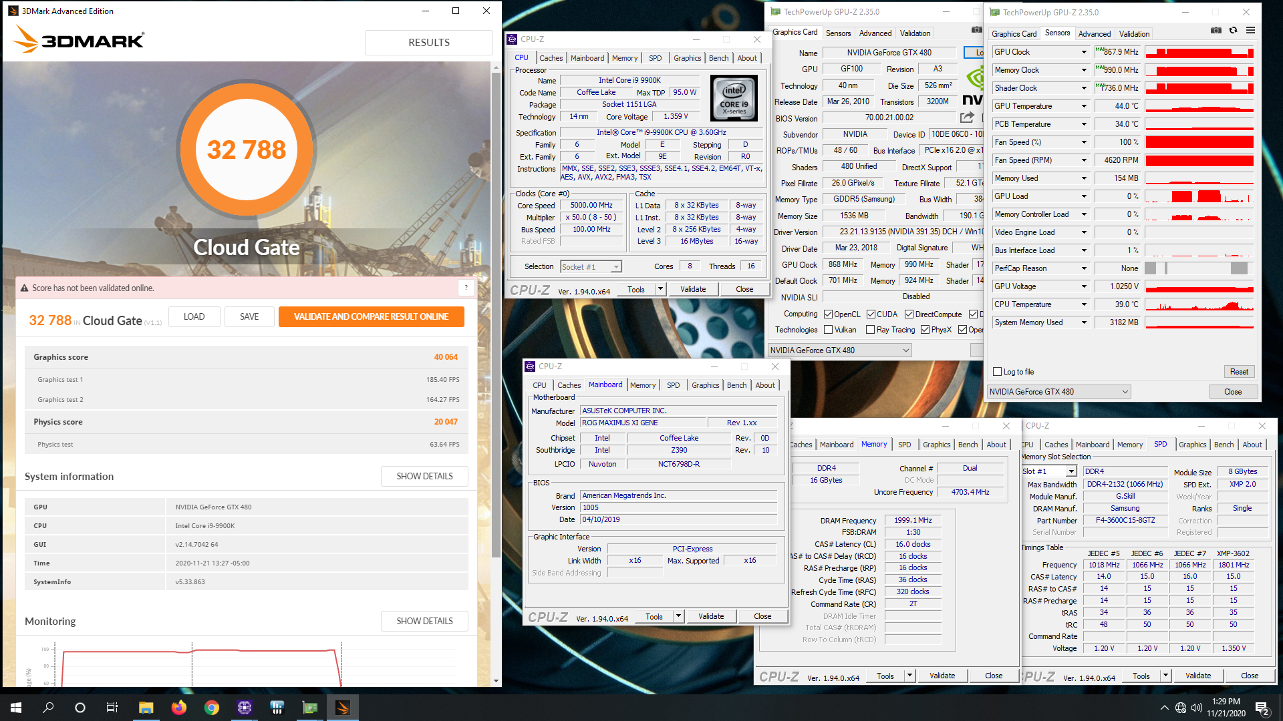The width and height of the screenshot is (1283, 721).
Task: Click the 32 788 score circle
Action: 247,149
